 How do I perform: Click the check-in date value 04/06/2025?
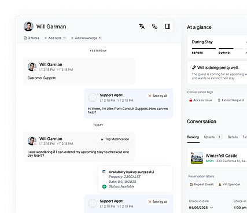tap(198, 208)
